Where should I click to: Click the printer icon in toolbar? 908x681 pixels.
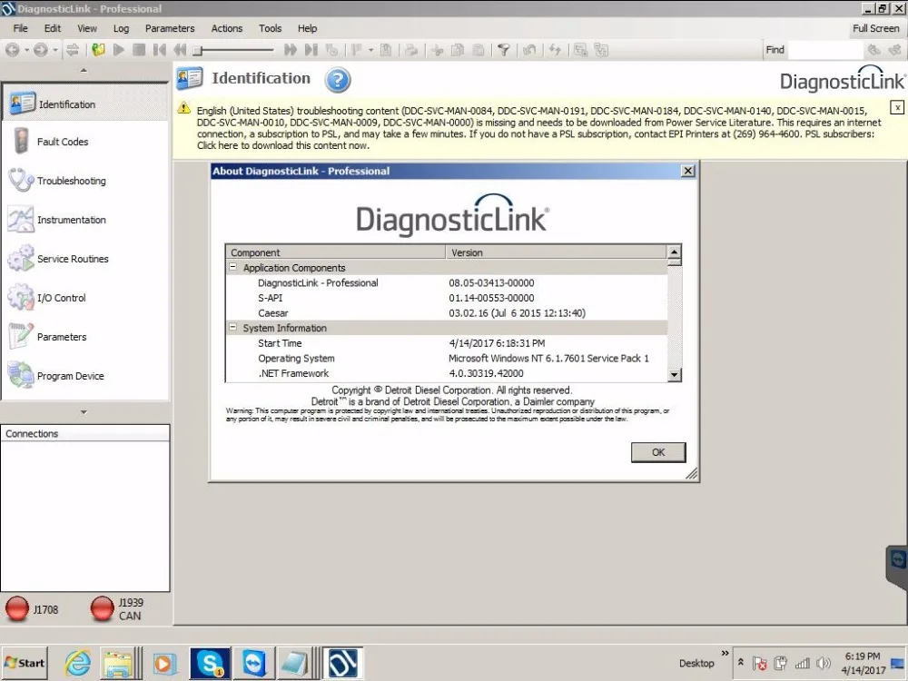(x=411, y=50)
